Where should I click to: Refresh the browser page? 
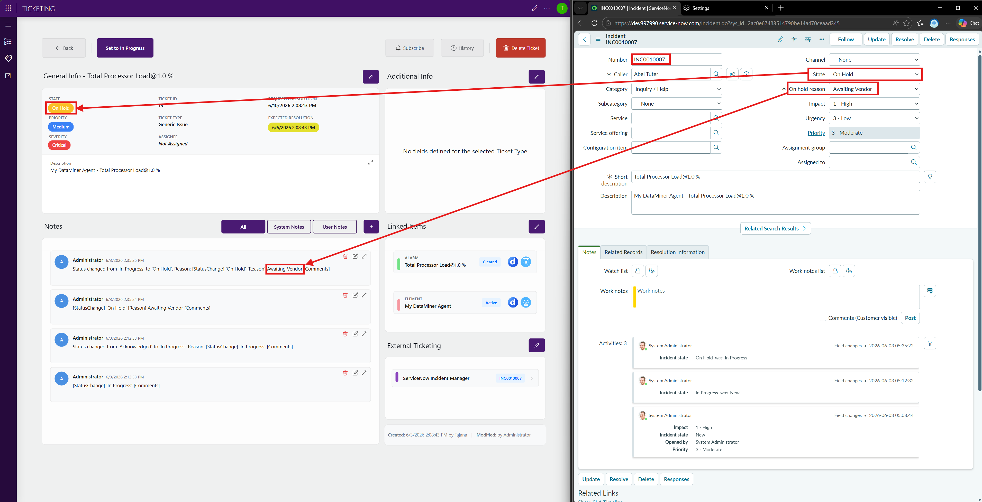click(x=594, y=23)
